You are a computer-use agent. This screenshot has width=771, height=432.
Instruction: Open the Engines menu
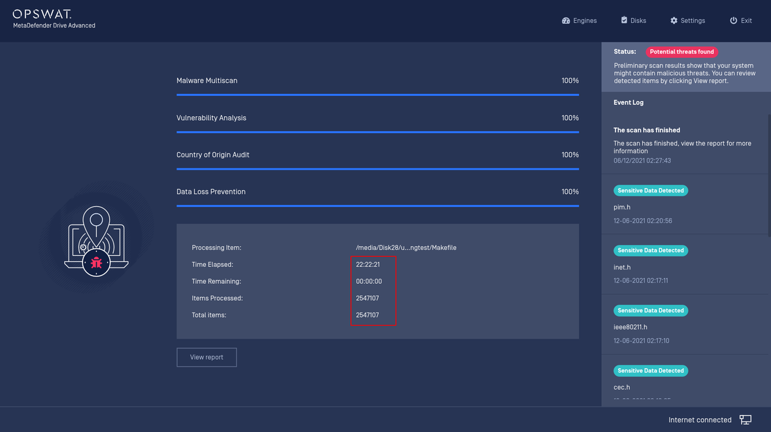tap(580, 21)
